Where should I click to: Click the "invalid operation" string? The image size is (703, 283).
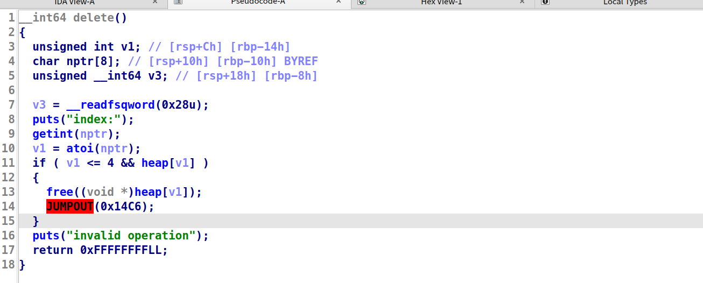131,236
